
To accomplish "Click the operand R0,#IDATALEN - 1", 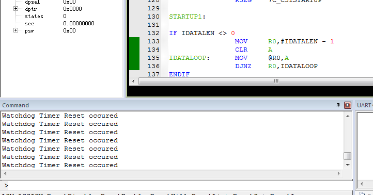I will pyautogui.click(x=301, y=41).
